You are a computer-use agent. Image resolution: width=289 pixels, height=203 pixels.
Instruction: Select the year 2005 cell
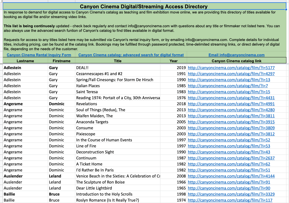click(x=174, y=122)
